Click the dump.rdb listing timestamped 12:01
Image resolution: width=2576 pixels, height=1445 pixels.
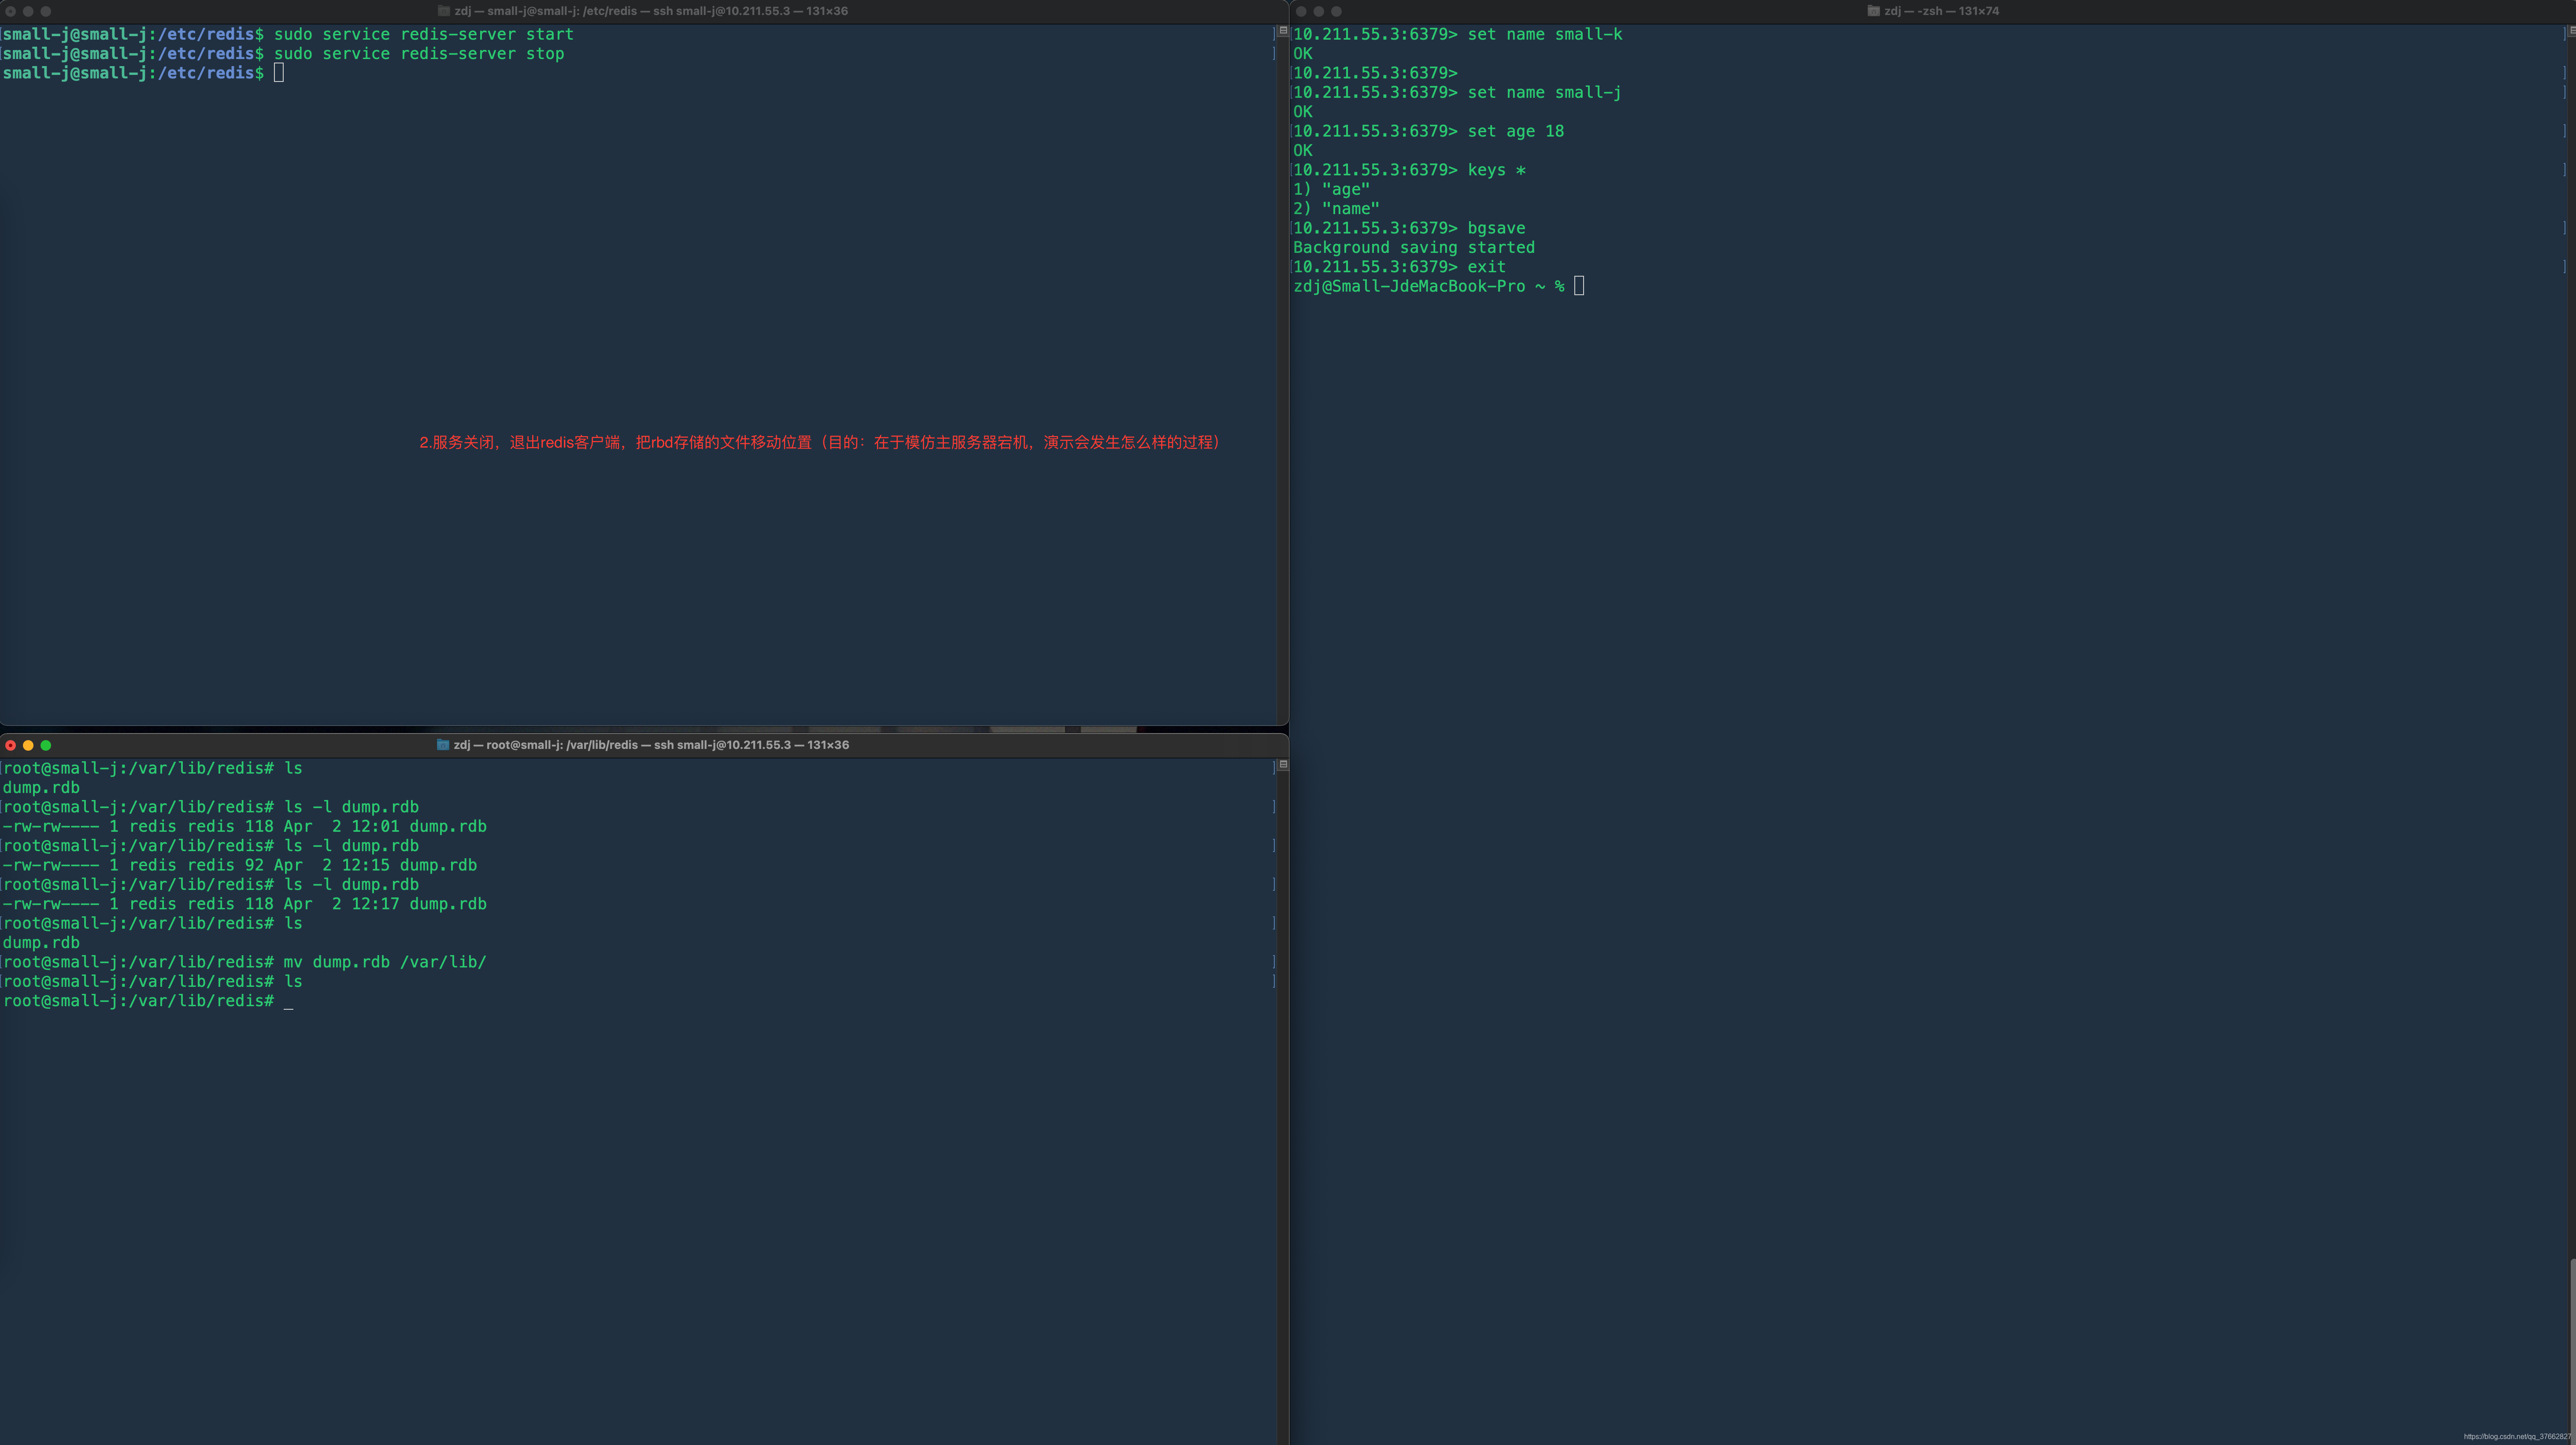245,827
